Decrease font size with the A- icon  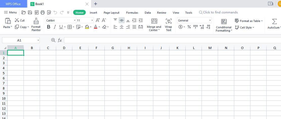pyautogui.click(x=104, y=20)
